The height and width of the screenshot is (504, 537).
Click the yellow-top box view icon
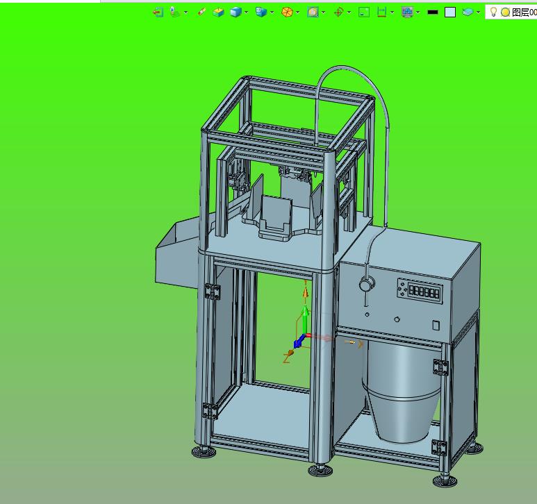218,12
